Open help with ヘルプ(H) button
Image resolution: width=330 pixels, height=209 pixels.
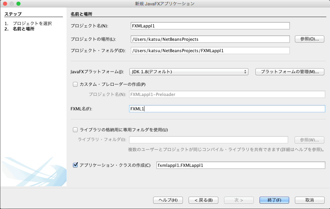(168, 200)
